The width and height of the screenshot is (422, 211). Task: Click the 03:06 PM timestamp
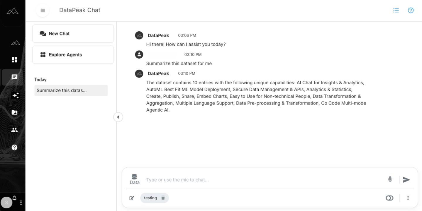click(187, 35)
